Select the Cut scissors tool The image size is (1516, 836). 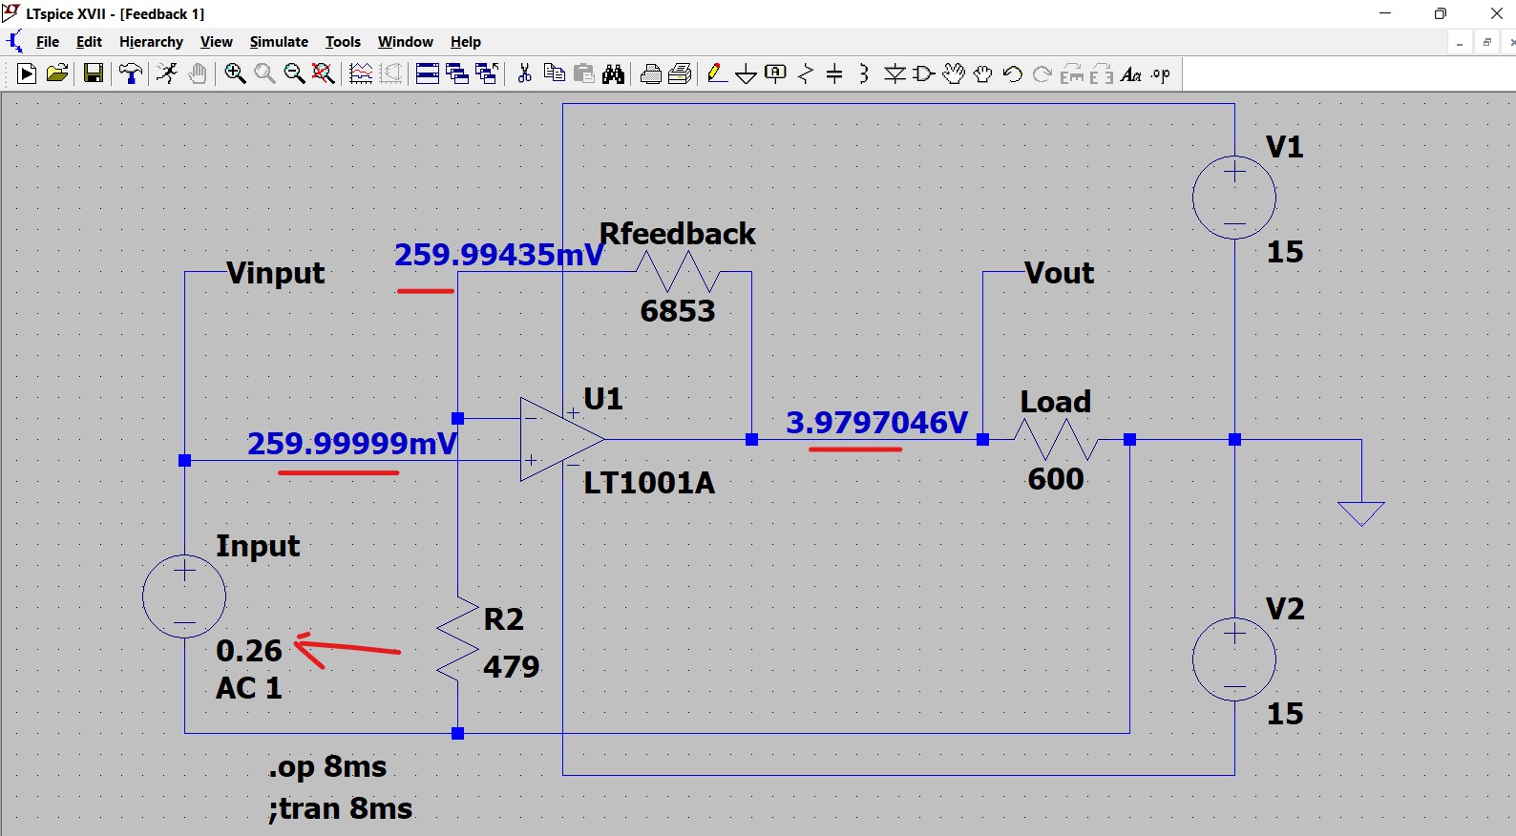pos(524,74)
